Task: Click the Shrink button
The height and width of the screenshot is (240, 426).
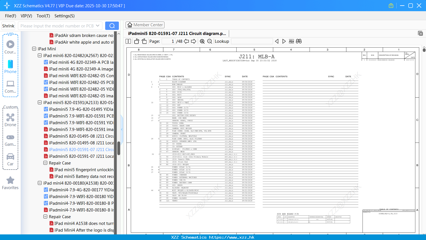Action: (8, 26)
